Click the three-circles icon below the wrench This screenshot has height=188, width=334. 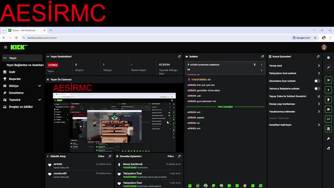[x=328, y=148]
